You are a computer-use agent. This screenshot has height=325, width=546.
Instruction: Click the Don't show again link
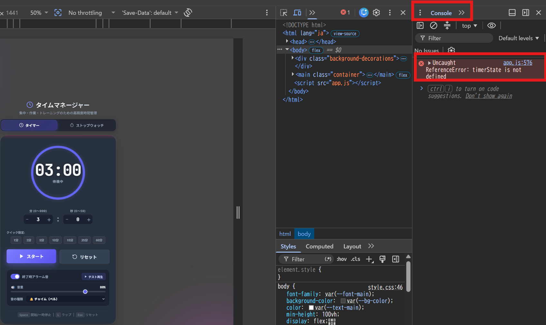[489, 96]
